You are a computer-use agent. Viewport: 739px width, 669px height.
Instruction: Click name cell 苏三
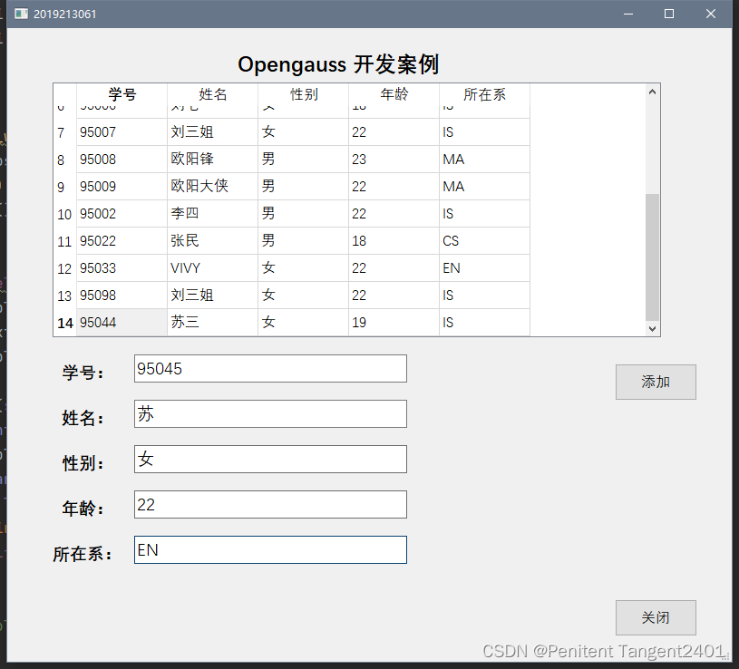pos(212,323)
